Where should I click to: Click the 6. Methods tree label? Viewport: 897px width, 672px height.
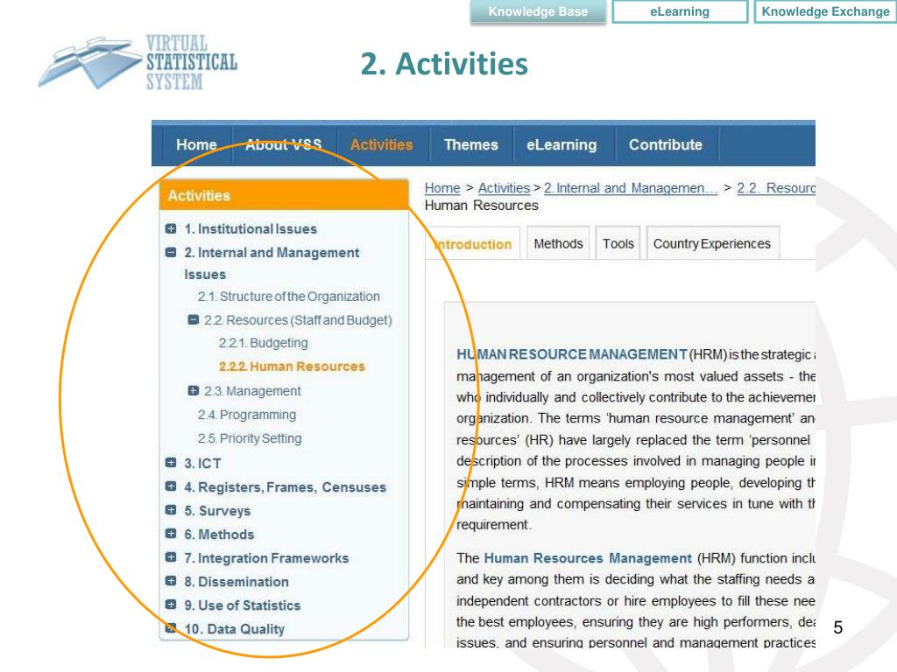pyautogui.click(x=219, y=535)
